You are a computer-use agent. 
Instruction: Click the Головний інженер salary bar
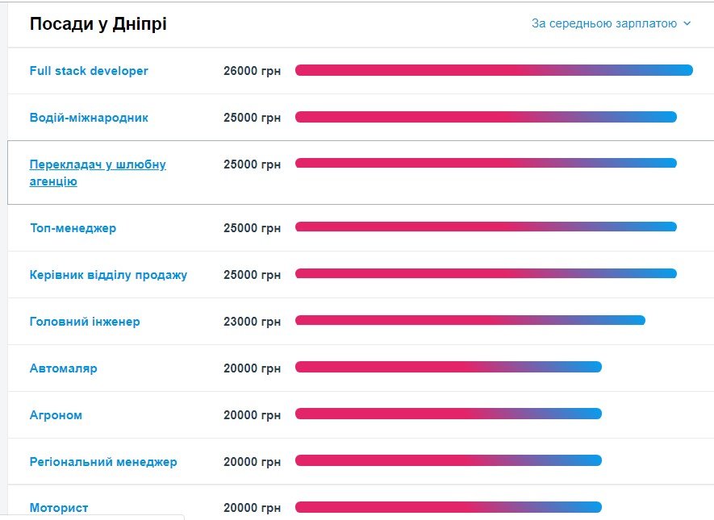(x=470, y=320)
